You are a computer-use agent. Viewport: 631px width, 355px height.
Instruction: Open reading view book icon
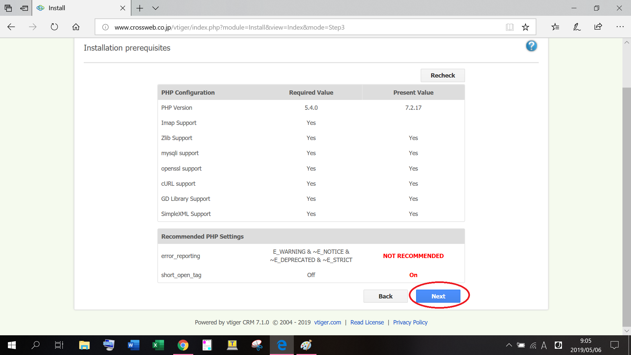pos(509,27)
